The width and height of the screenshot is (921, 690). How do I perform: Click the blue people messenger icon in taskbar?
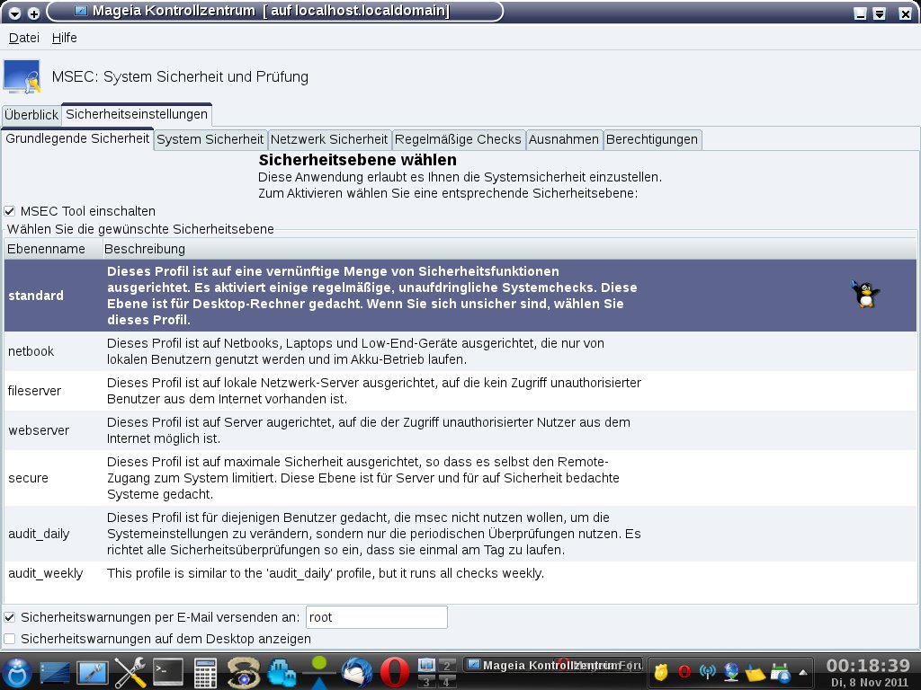click(x=281, y=672)
